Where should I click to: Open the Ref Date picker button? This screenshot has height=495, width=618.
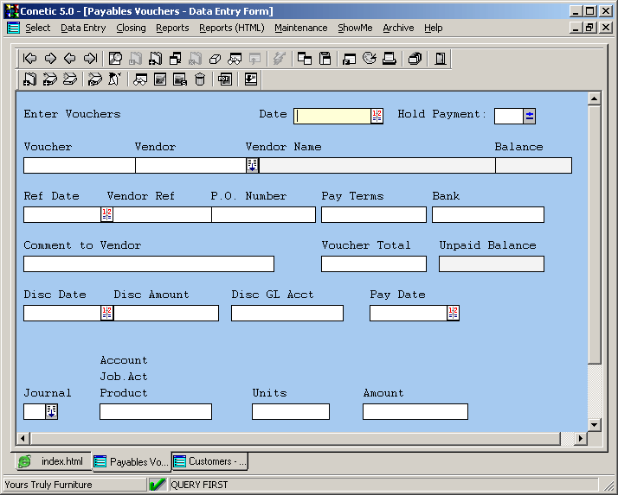[107, 214]
